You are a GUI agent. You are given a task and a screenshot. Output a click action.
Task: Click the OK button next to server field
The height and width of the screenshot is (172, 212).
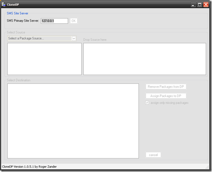(74, 21)
